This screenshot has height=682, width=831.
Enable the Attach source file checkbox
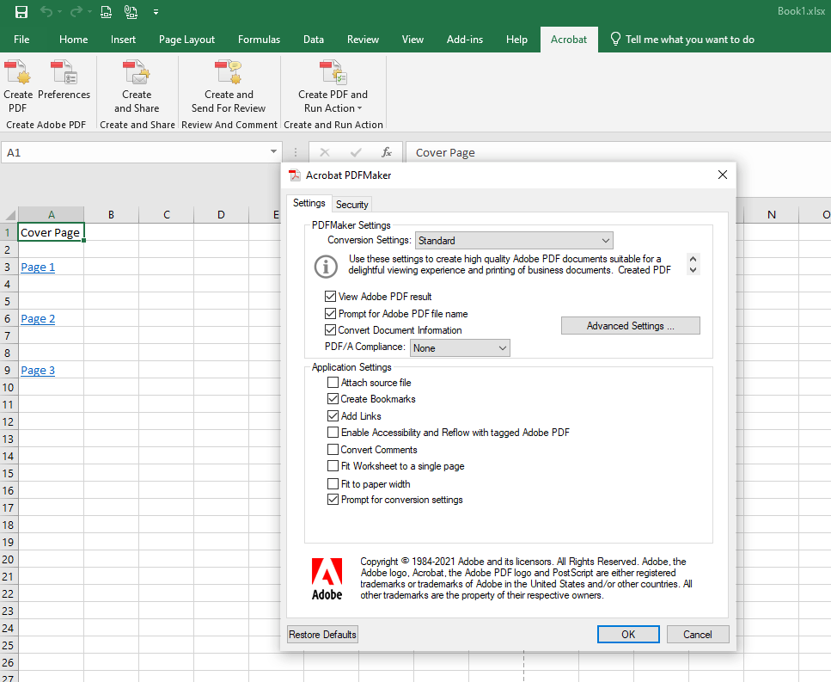click(333, 383)
